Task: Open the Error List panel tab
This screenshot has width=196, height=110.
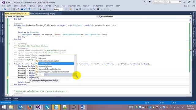Action: (8, 99)
